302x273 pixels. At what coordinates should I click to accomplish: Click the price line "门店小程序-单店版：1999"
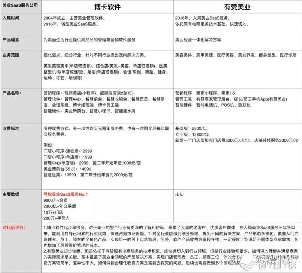(68, 157)
